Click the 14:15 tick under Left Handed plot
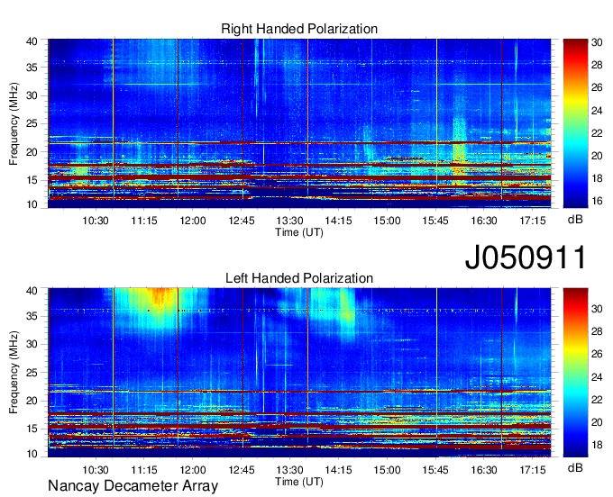 pos(339,470)
